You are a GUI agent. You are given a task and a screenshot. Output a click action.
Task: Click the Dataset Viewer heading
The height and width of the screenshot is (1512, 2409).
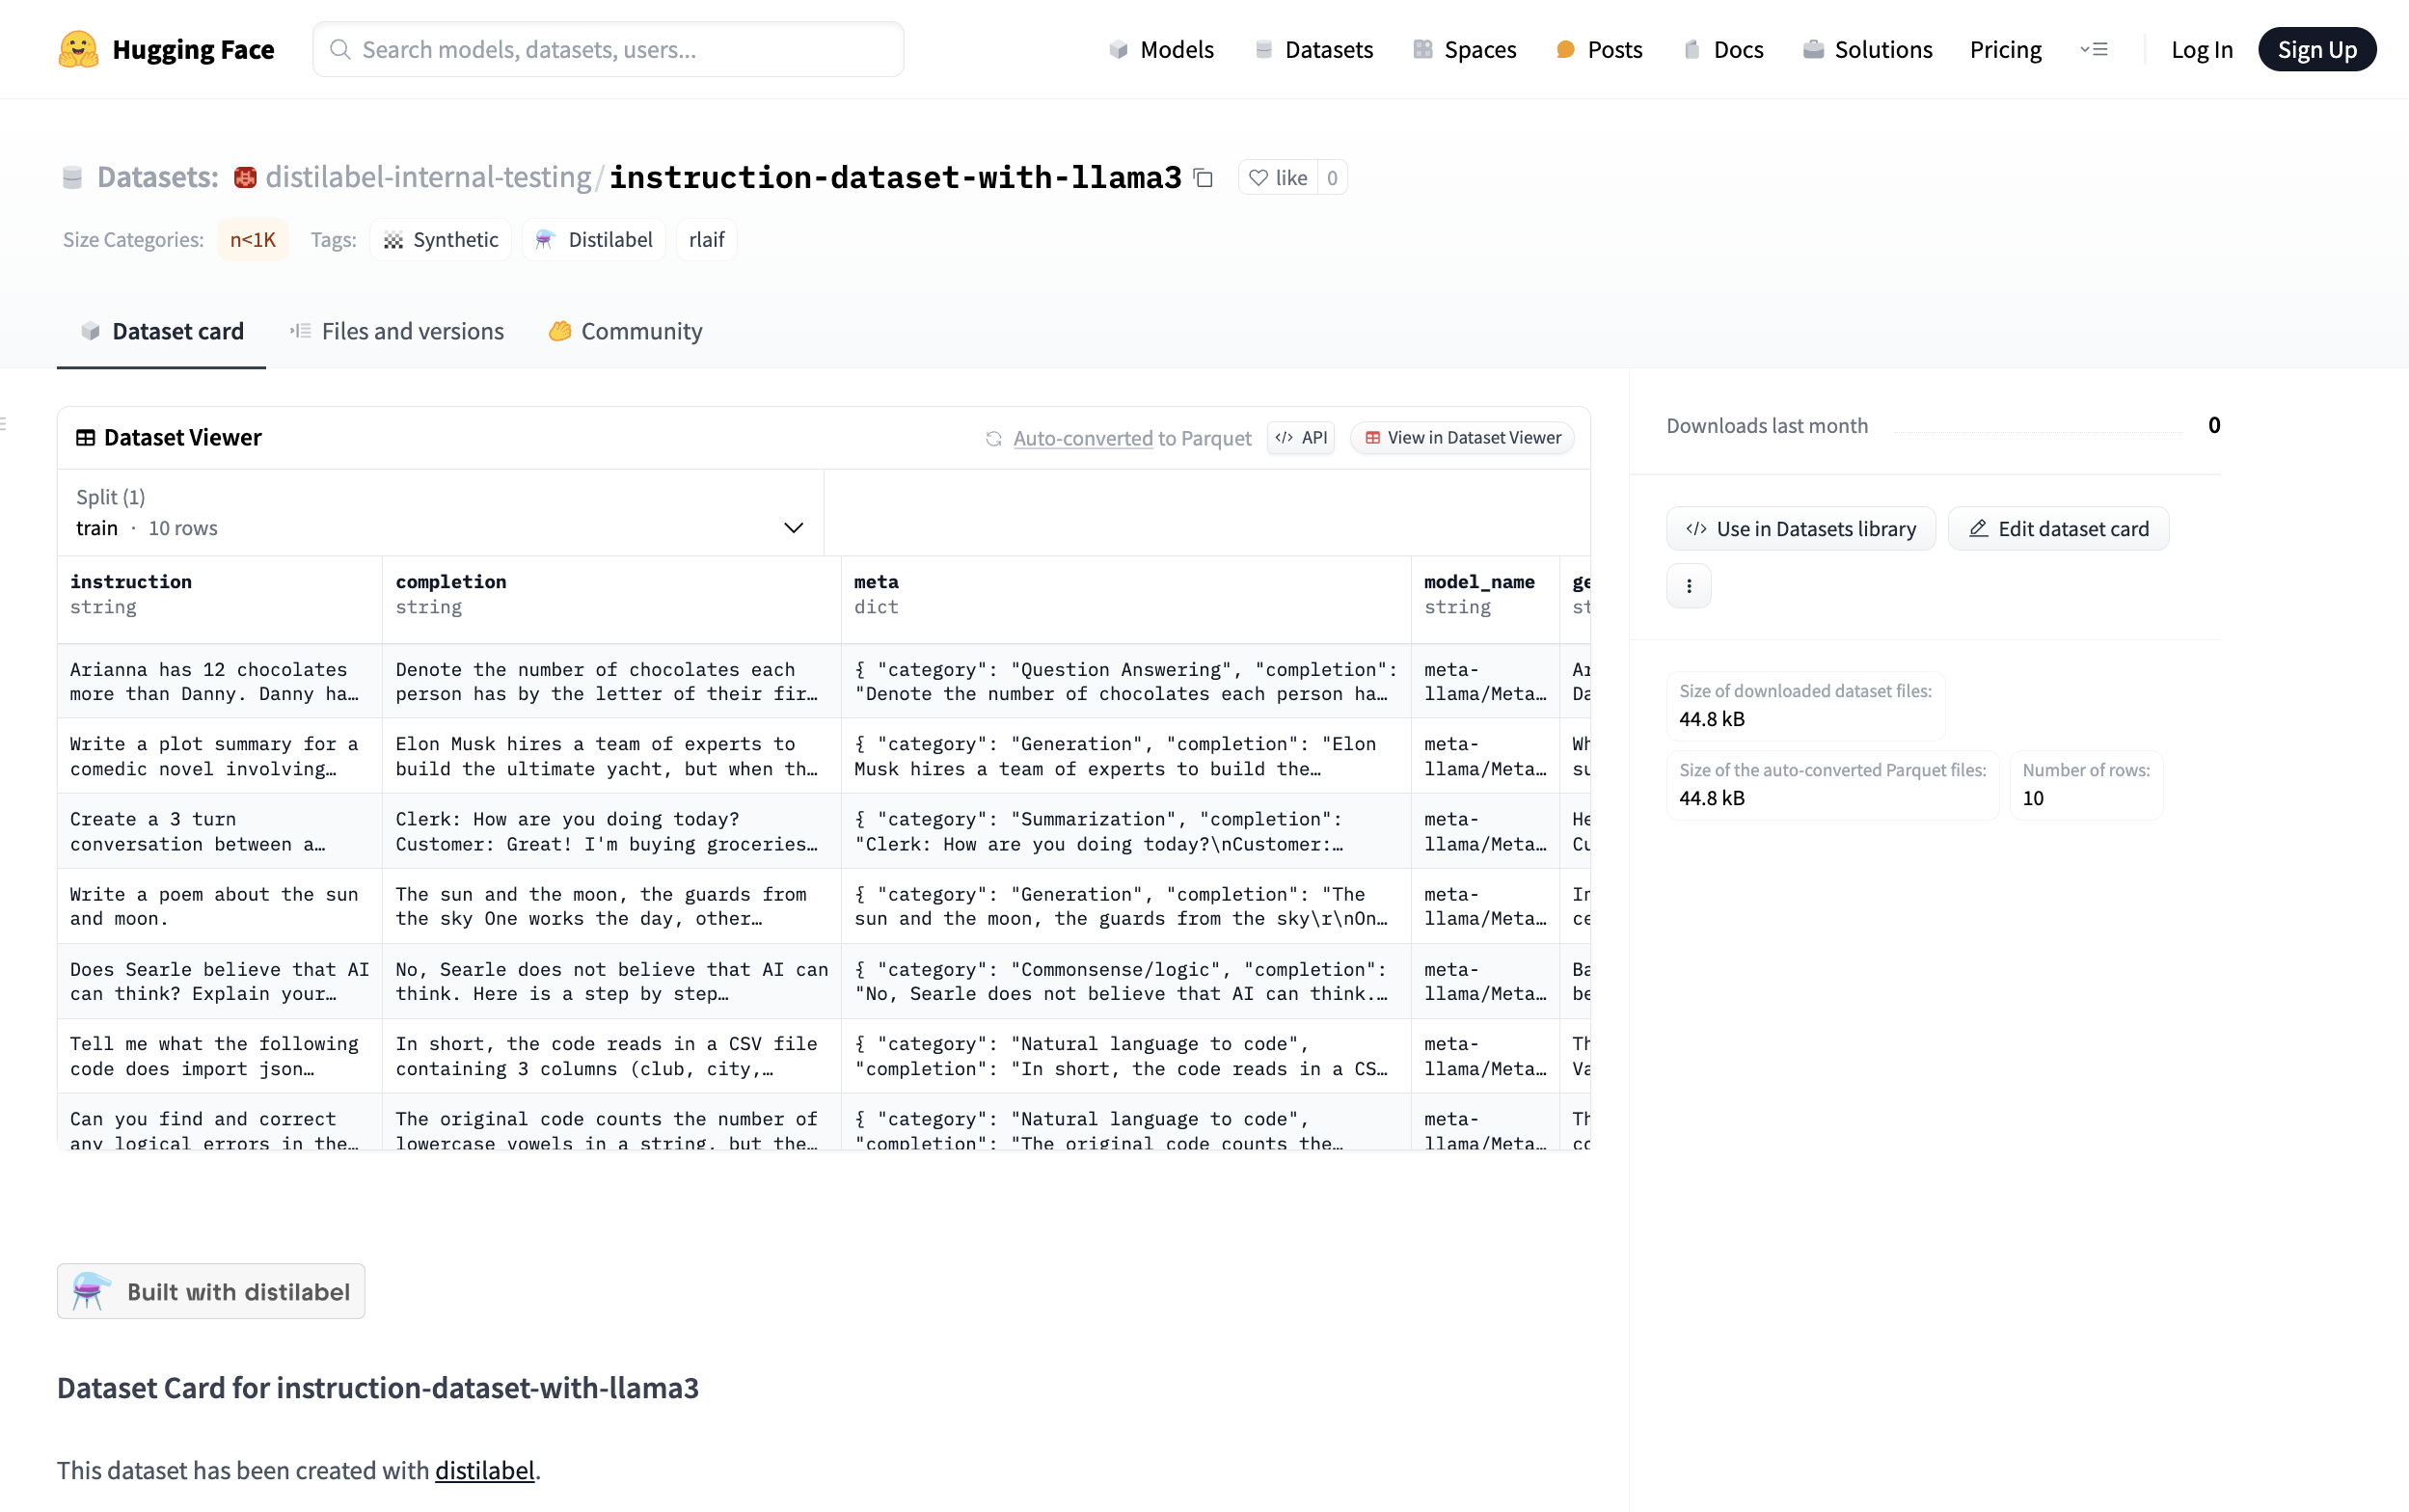182,438
